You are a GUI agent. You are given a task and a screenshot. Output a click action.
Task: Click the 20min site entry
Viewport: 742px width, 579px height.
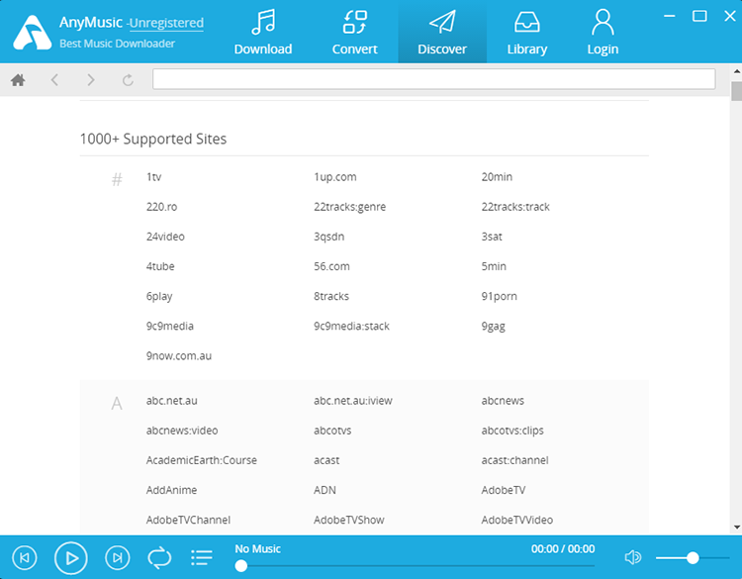[497, 177]
